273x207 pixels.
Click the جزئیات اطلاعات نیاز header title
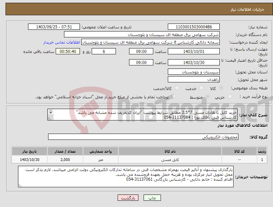tap(247, 9)
